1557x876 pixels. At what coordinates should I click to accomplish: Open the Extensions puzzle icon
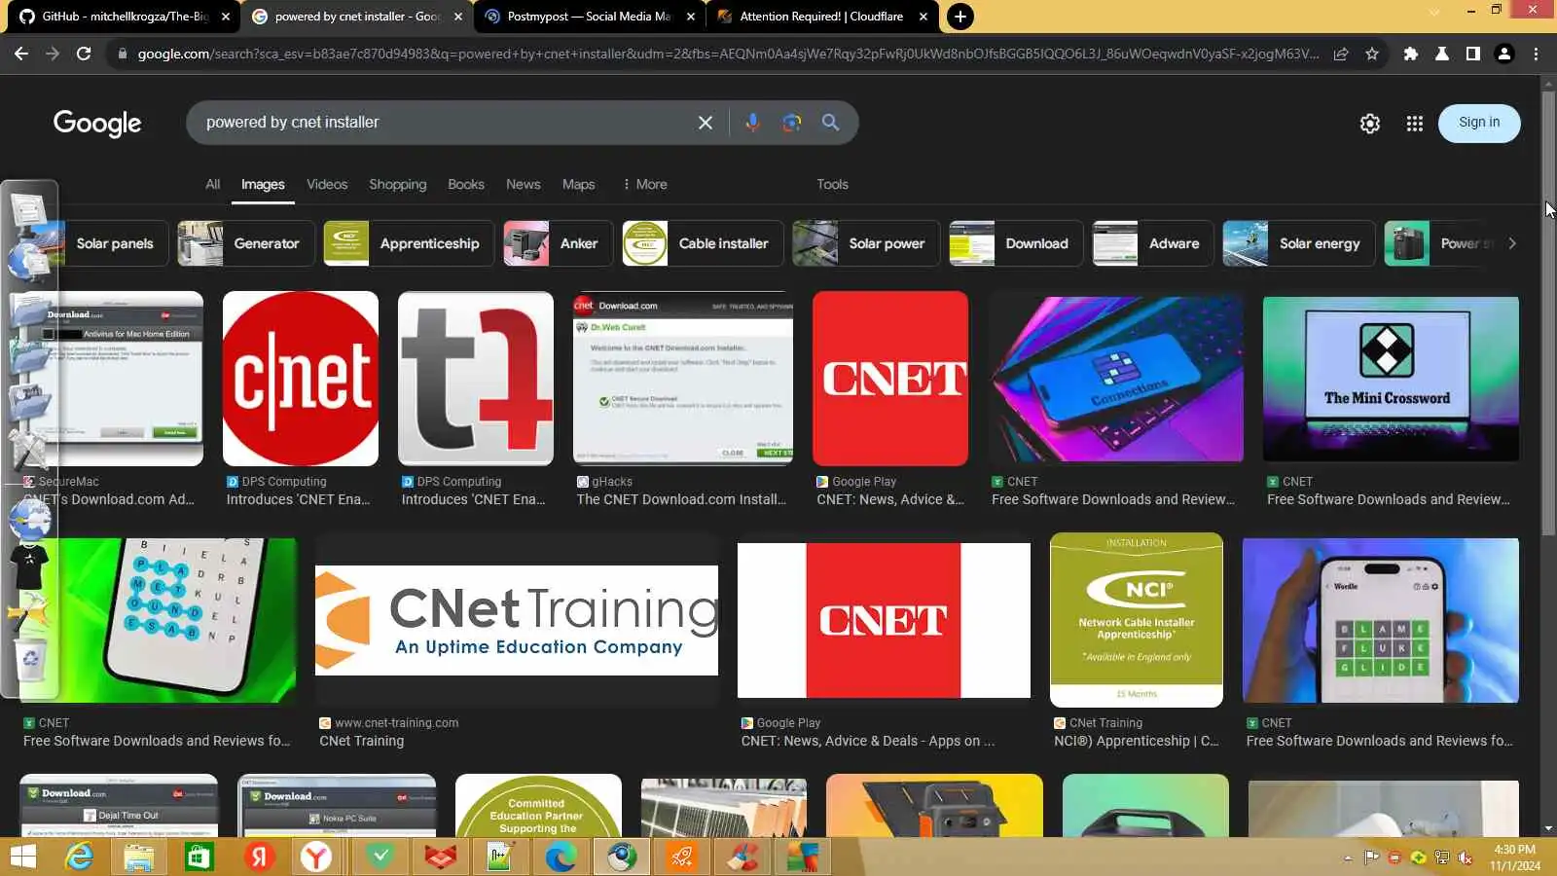tap(1411, 54)
